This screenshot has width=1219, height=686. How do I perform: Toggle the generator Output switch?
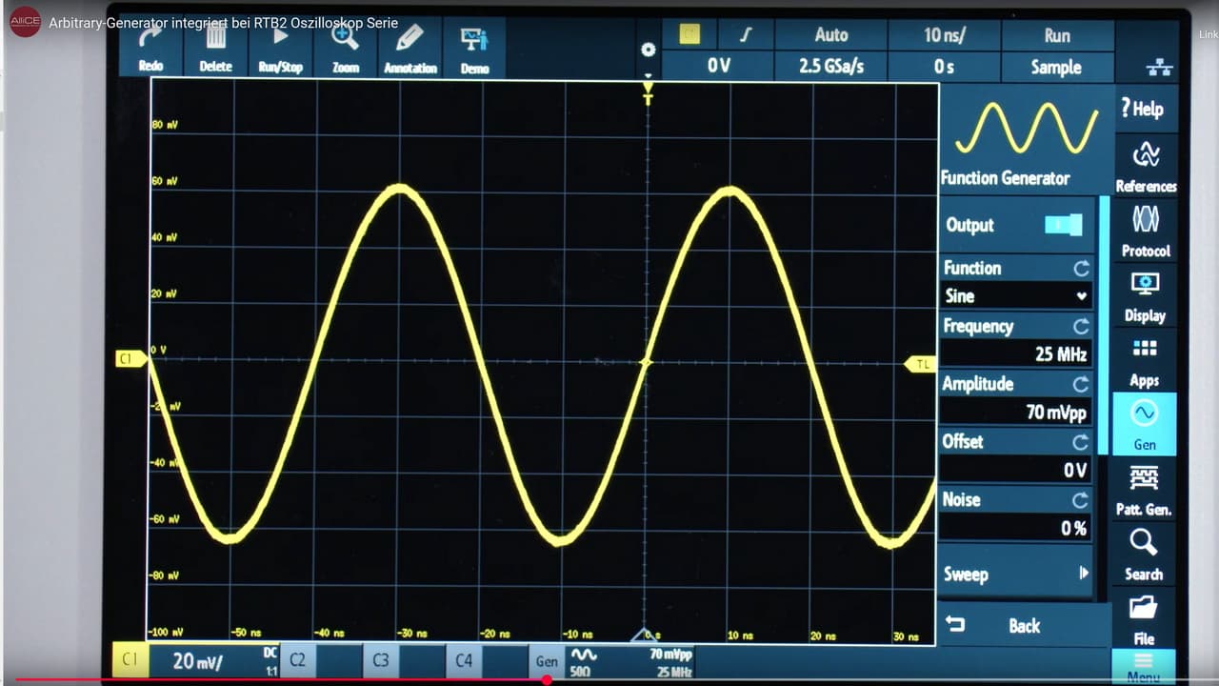pyautogui.click(x=1063, y=225)
